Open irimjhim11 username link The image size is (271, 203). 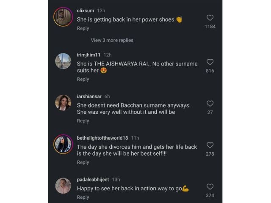pyautogui.click(x=89, y=55)
